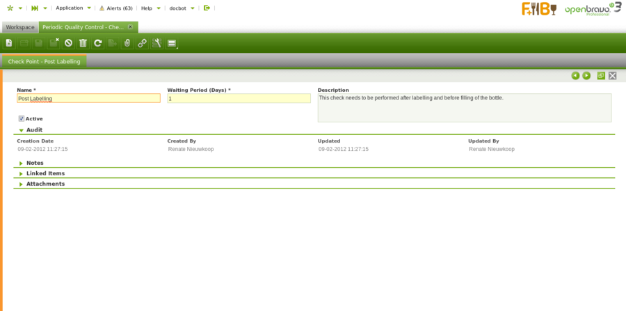Click the chain link toolbar icon

142,43
